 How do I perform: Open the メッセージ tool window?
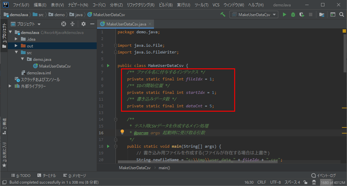pos(74,175)
